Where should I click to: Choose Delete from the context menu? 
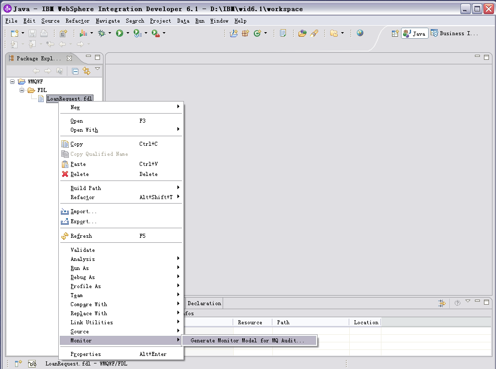pos(121,174)
